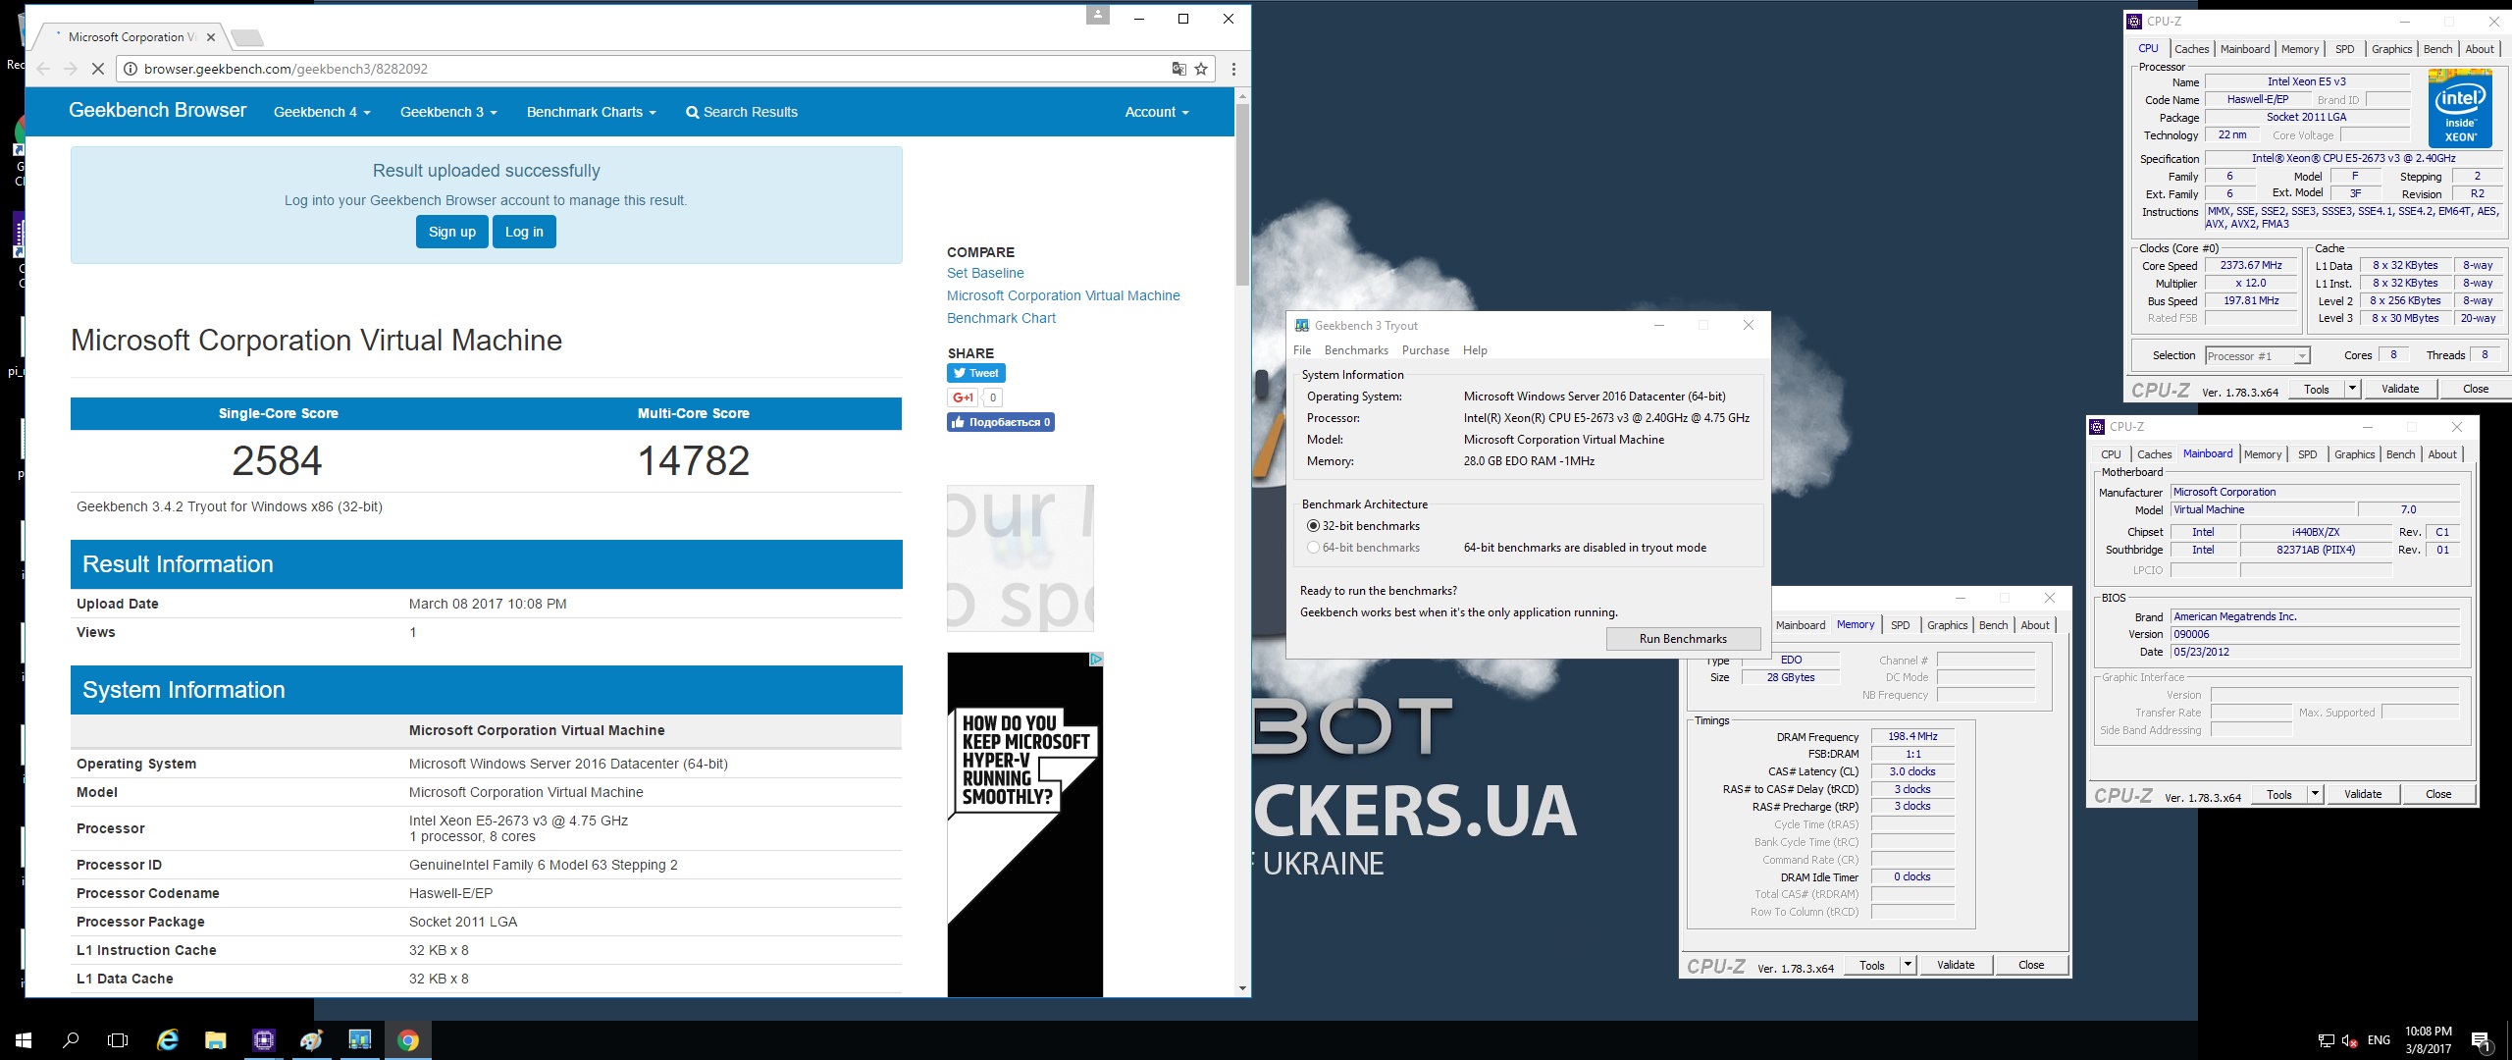Launch Internet Explorer from the taskbar
The width and height of the screenshot is (2512, 1060).
[168, 1040]
